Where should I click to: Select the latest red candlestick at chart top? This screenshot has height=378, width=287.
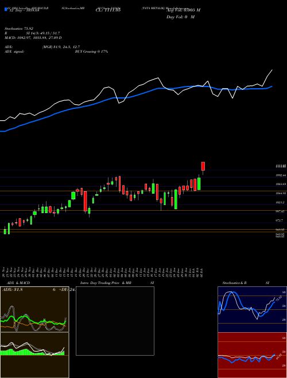coord(203,166)
